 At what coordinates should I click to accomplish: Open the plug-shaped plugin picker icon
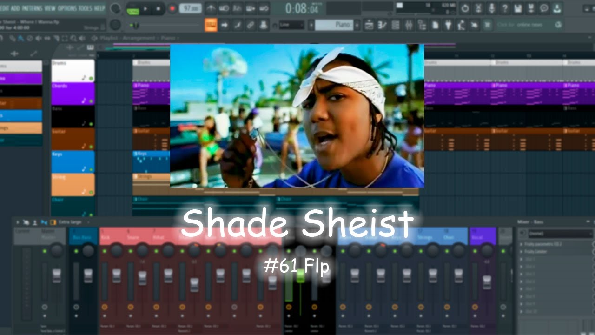[448, 25]
